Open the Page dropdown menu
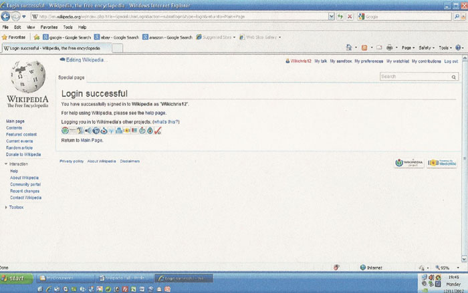468x293 pixels. pyautogui.click(x=408, y=48)
